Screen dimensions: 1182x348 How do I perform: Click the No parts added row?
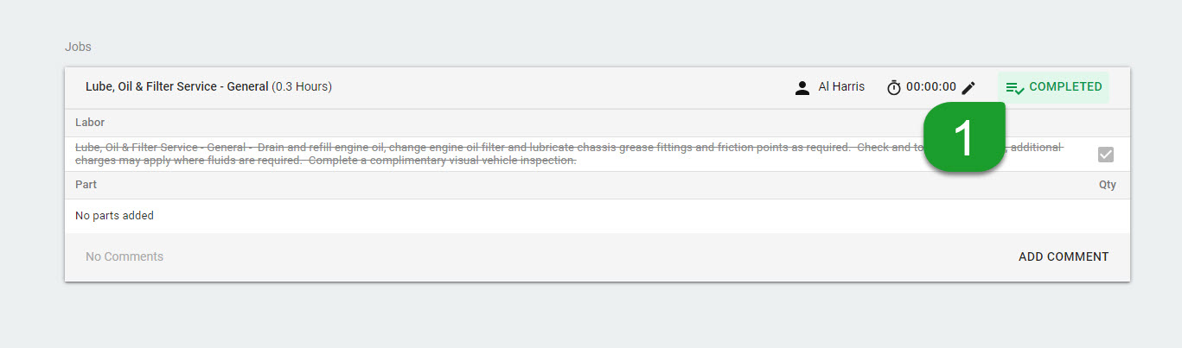coord(597,216)
